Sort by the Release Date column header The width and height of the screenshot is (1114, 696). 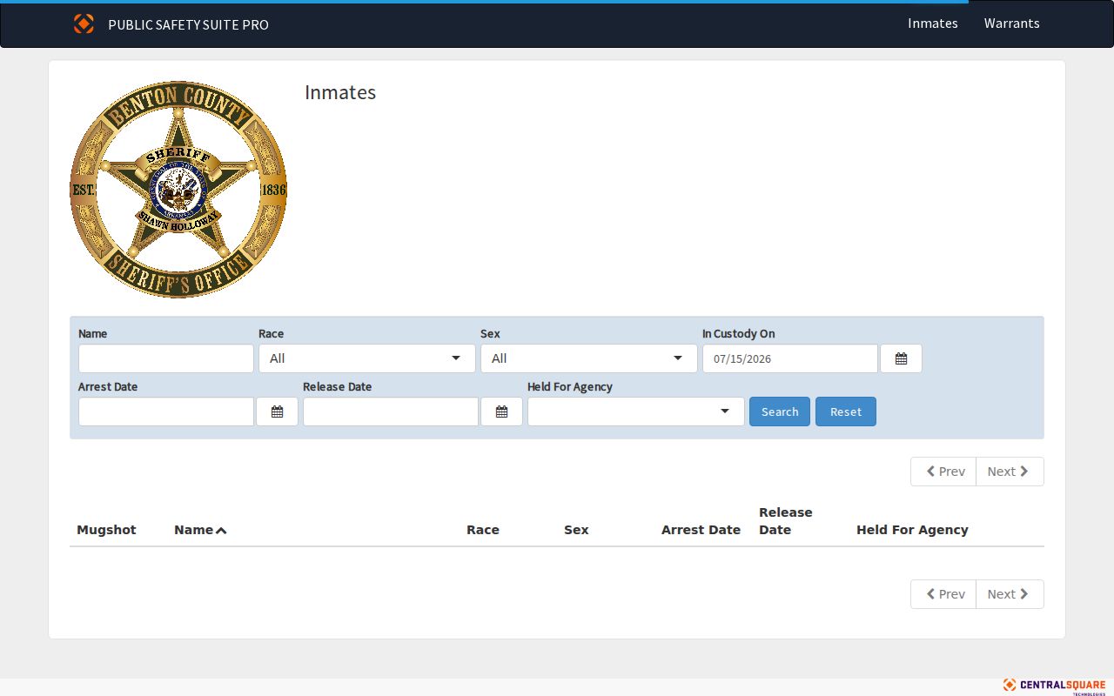[786, 521]
